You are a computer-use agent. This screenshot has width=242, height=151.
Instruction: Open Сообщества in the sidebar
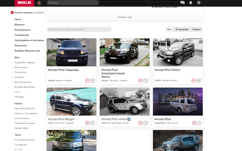[22, 35]
